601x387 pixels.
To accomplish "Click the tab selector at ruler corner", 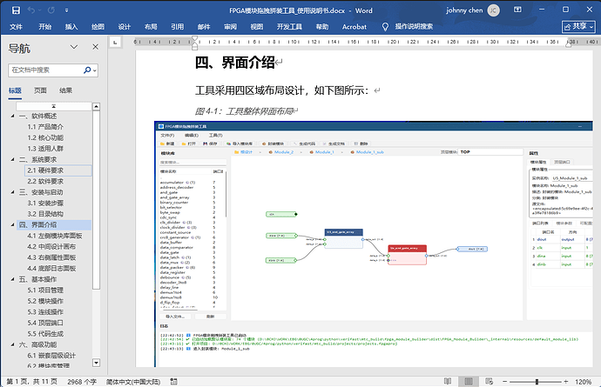I will pyautogui.click(x=115, y=42).
